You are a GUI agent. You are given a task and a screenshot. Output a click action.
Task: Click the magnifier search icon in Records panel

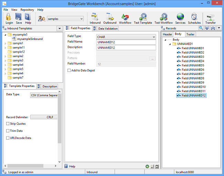coord(201,28)
